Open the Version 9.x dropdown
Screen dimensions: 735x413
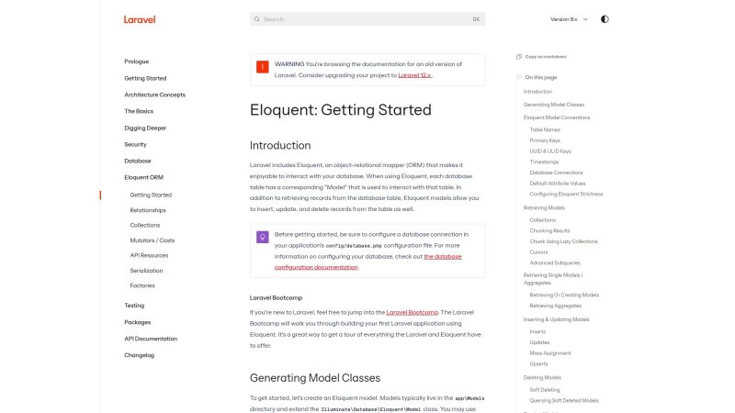pyautogui.click(x=569, y=19)
